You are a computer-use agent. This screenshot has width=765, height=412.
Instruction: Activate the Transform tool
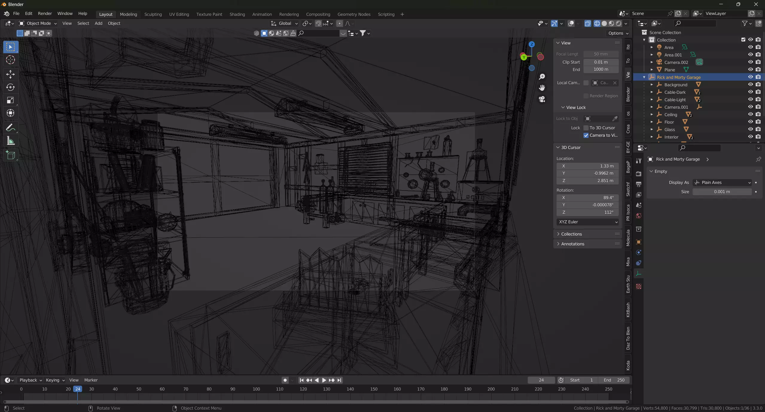pyautogui.click(x=10, y=113)
